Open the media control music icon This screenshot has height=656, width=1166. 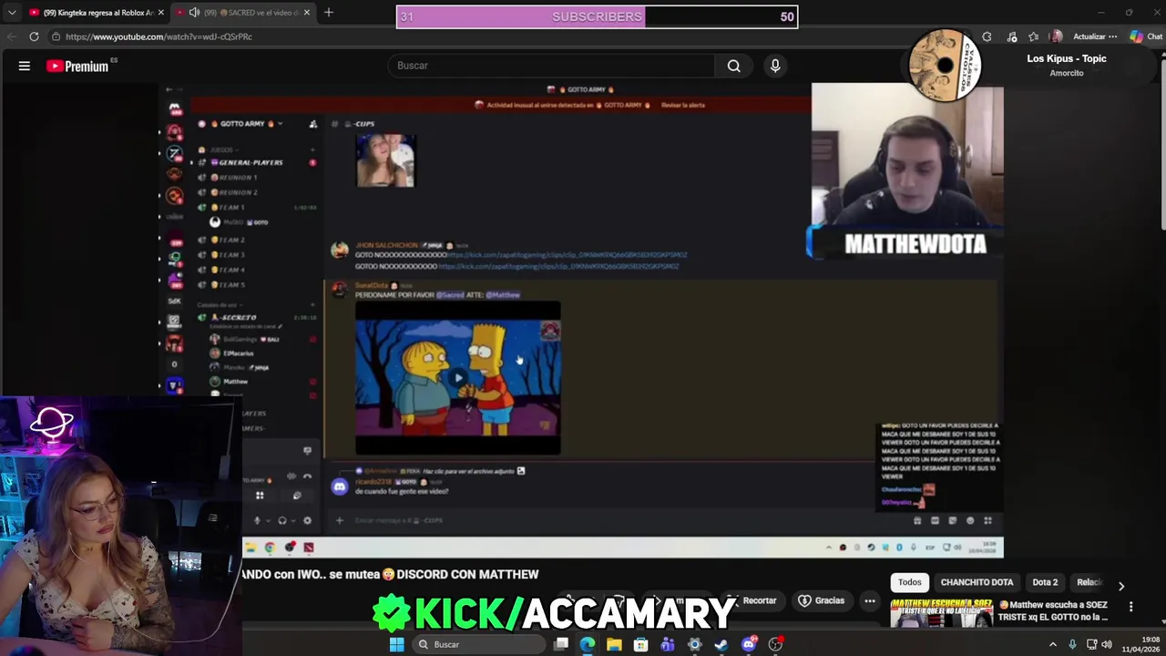[x=1011, y=36]
